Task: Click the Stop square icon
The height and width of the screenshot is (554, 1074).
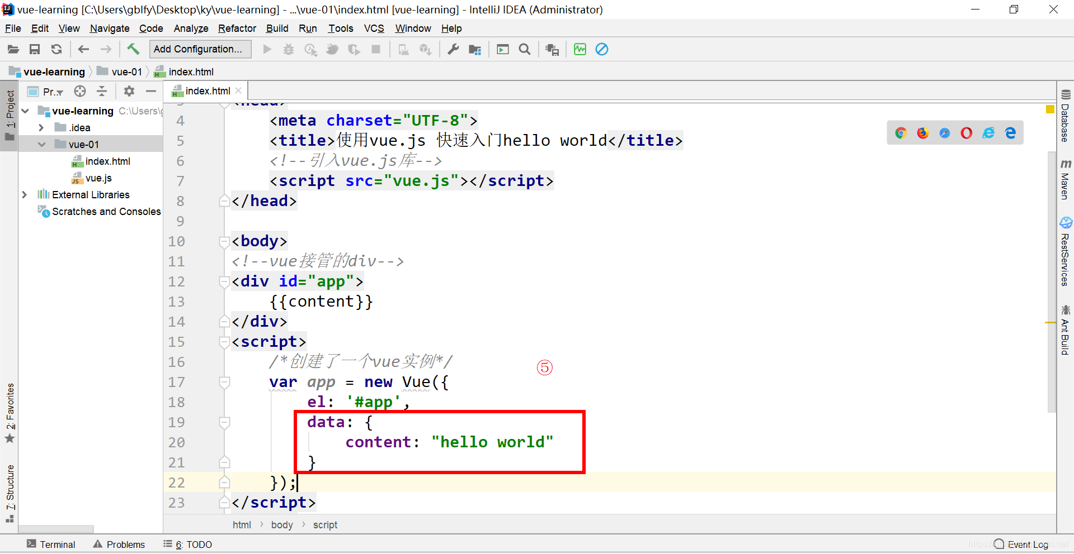Action: 376,50
